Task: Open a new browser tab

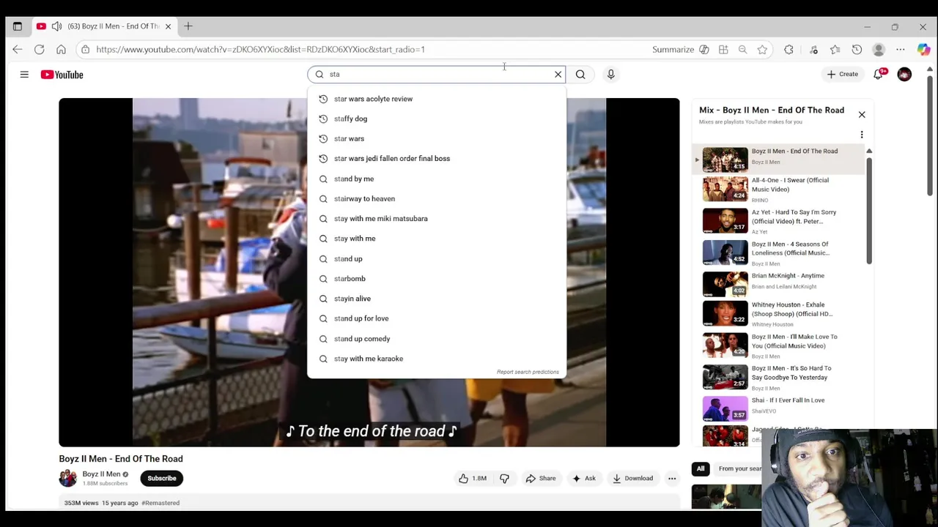Action: pyautogui.click(x=188, y=26)
